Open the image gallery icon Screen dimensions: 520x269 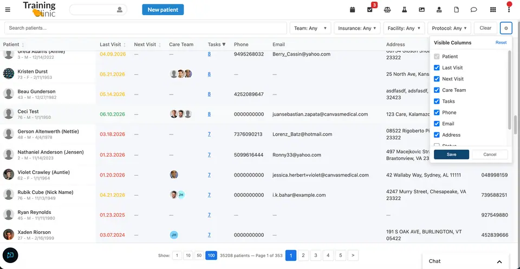pos(421,10)
